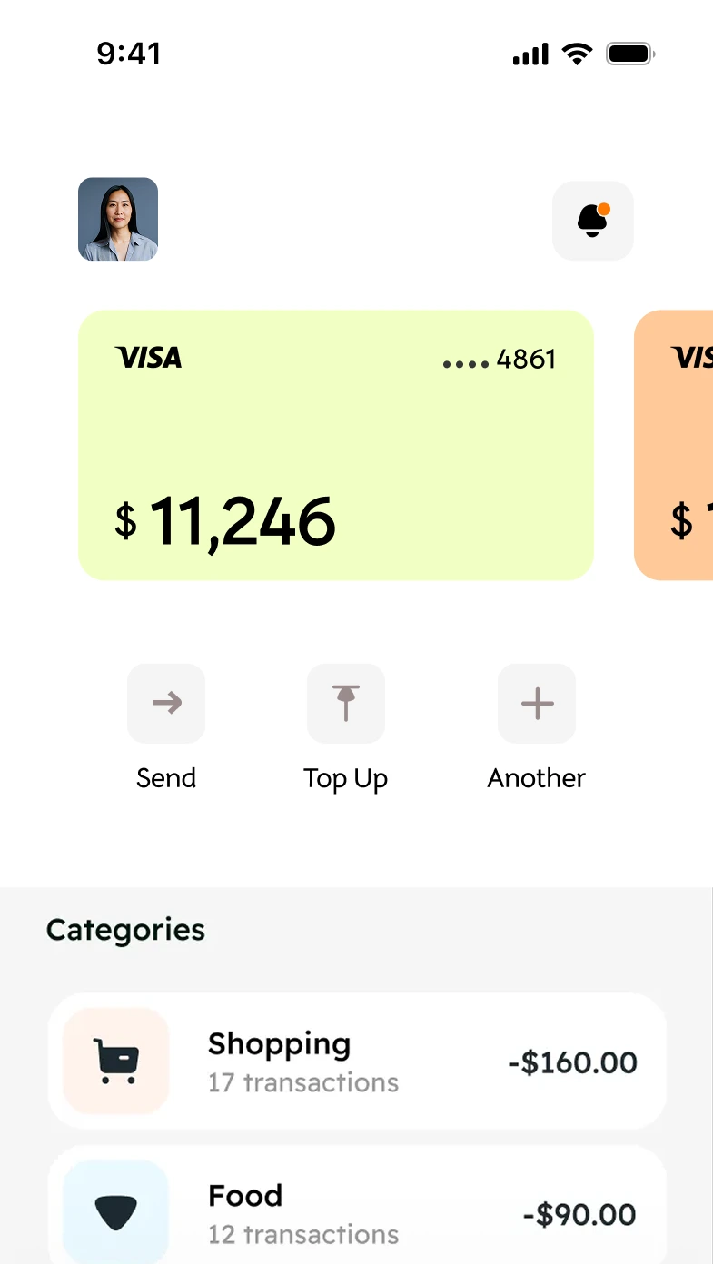This screenshot has width=713, height=1264.
Task: Tap the Categories heading
Action: point(125,930)
